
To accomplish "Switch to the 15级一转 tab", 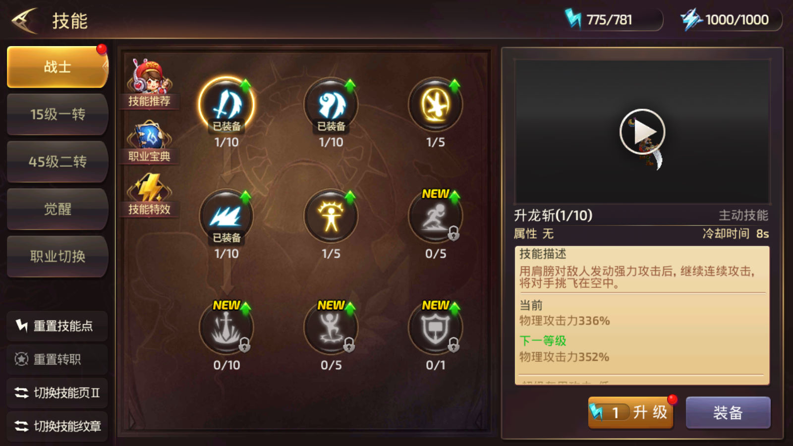I will [x=57, y=114].
